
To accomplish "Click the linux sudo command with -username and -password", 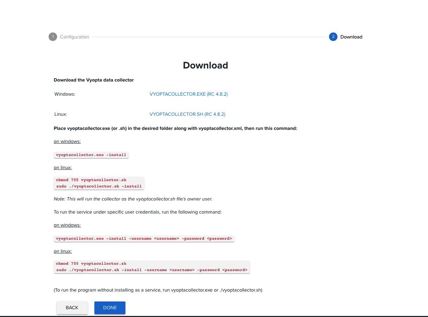I will coord(151,270).
